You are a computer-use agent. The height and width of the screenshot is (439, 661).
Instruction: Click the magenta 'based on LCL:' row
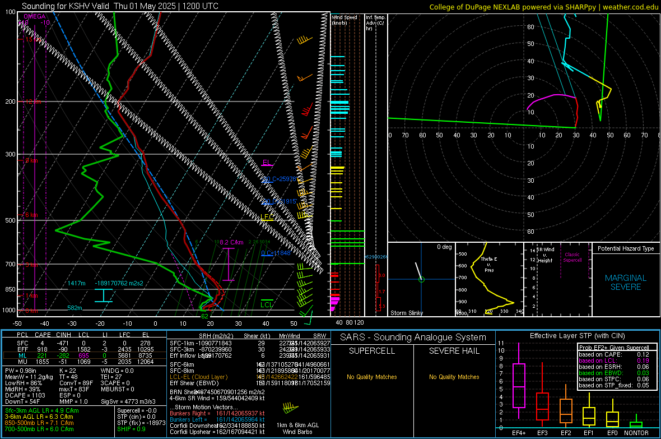(x=614, y=361)
